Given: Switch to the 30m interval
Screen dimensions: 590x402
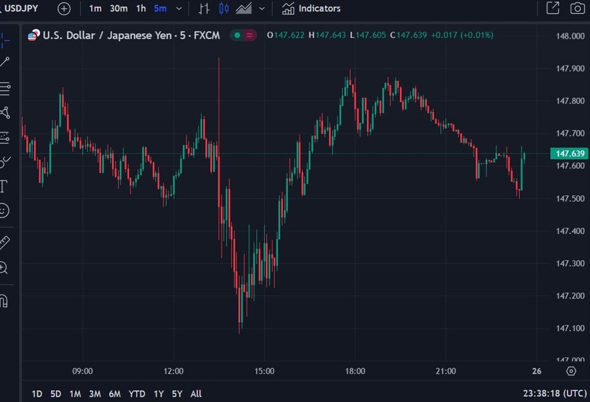Looking at the screenshot, I should pos(119,9).
